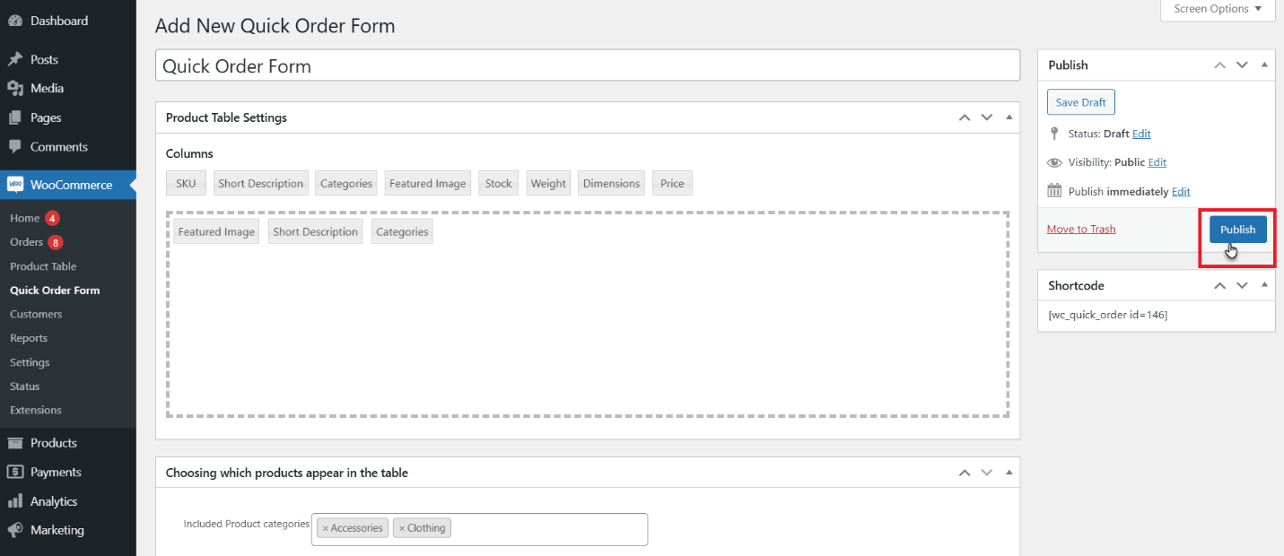Image resolution: width=1284 pixels, height=556 pixels.
Task: Select the Weight column chip
Action: [x=548, y=183]
